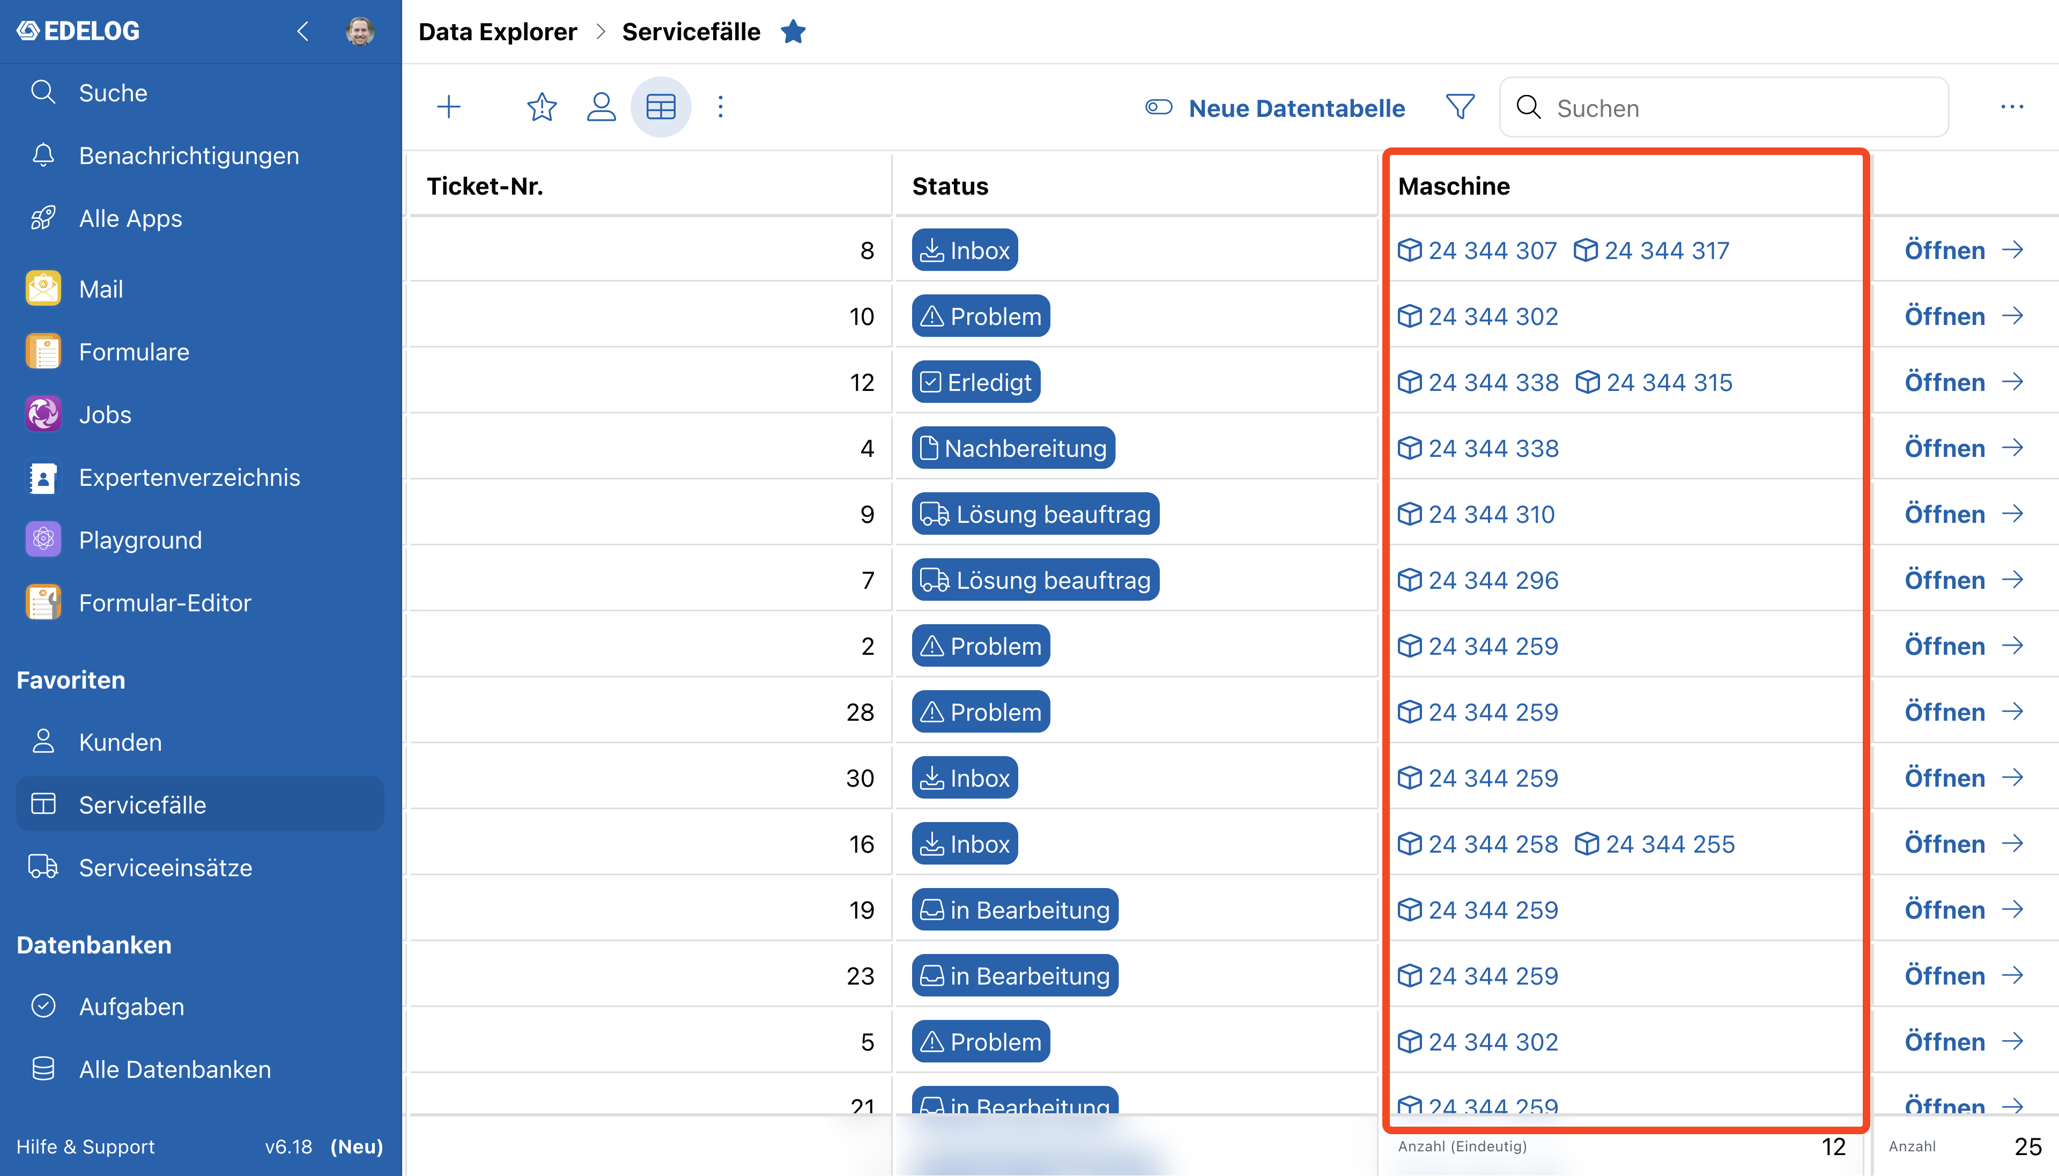
Task: Select Servicefälle in the sidebar
Action: [200, 804]
